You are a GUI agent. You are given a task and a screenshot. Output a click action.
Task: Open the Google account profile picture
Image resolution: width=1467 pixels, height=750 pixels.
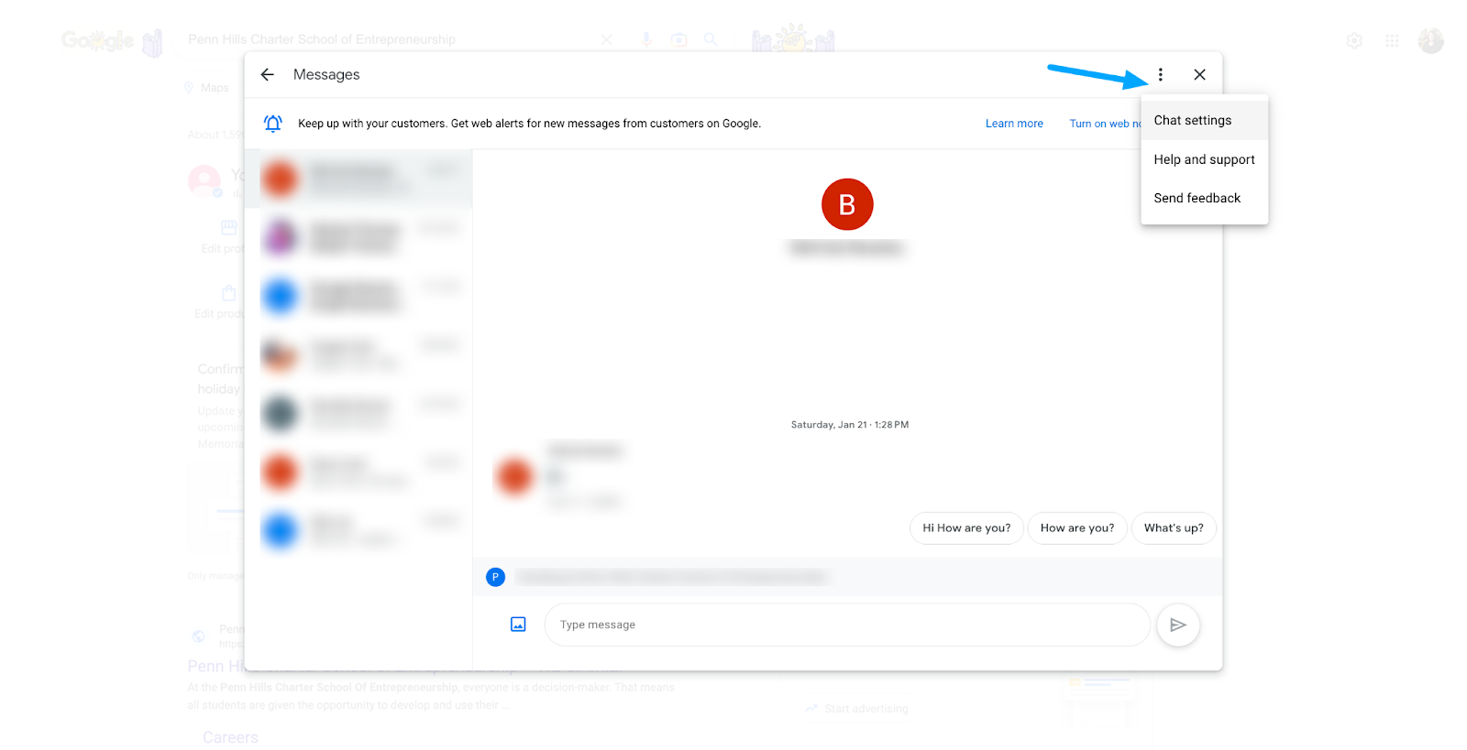[1430, 40]
